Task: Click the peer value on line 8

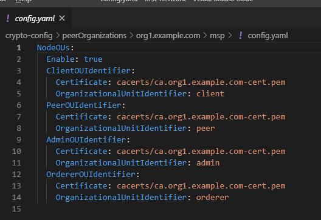Action: point(205,128)
